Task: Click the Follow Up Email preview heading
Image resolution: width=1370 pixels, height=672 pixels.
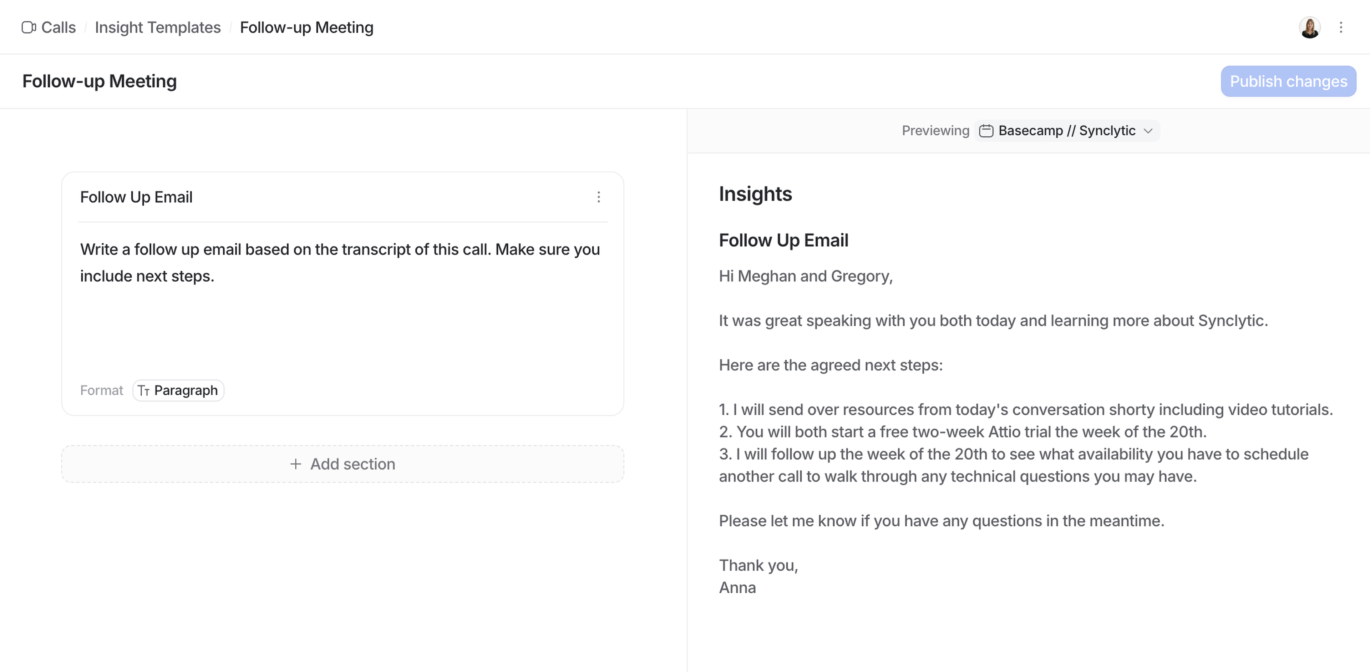Action: pos(783,241)
